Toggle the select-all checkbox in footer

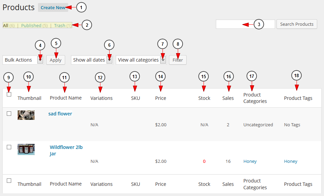9,180
